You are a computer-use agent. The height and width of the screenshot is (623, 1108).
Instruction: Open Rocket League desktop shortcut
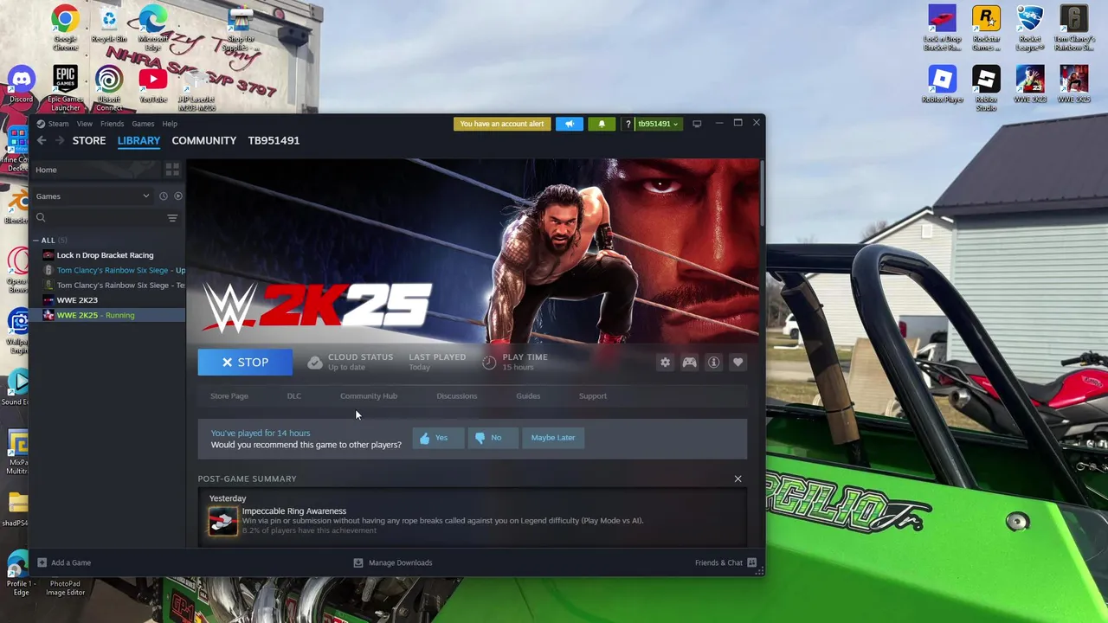1030,29
